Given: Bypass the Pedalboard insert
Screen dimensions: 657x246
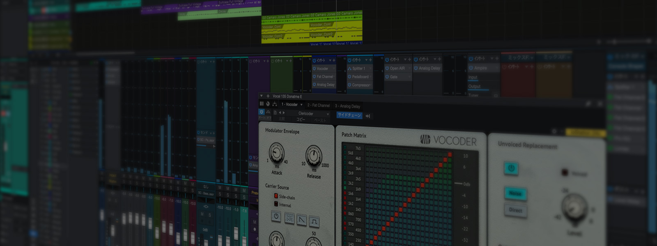Looking at the screenshot, I should 350,77.
